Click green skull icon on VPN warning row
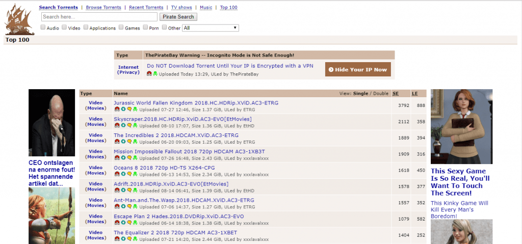This screenshot has height=244, width=522. [x=155, y=73]
